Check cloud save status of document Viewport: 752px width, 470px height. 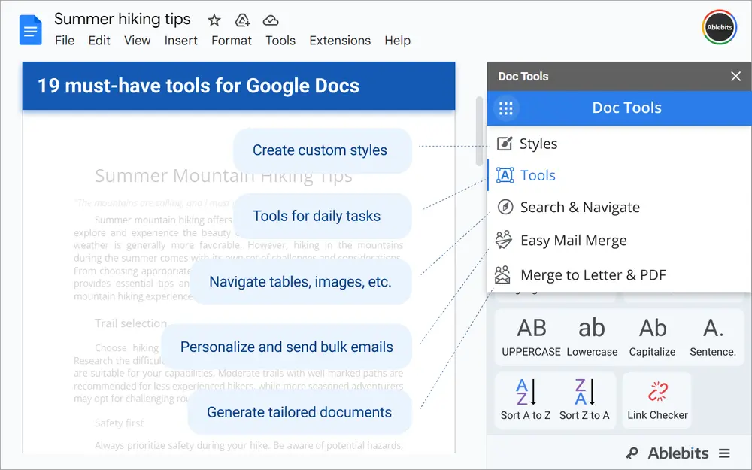(270, 21)
